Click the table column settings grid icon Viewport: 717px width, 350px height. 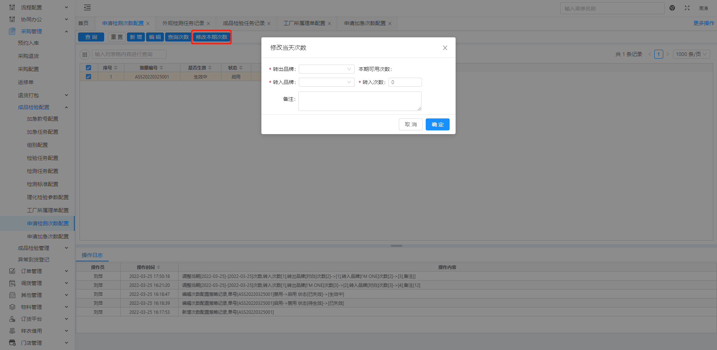[85, 55]
